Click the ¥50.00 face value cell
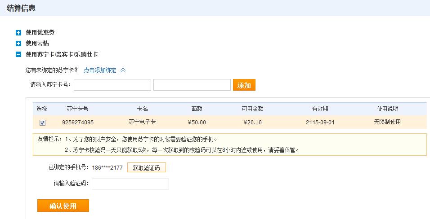The image size is (430, 219). 197,123
